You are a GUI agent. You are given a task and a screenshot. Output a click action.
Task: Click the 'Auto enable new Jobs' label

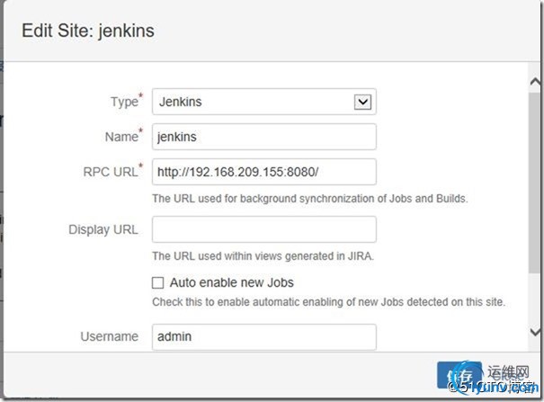point(232,282)
